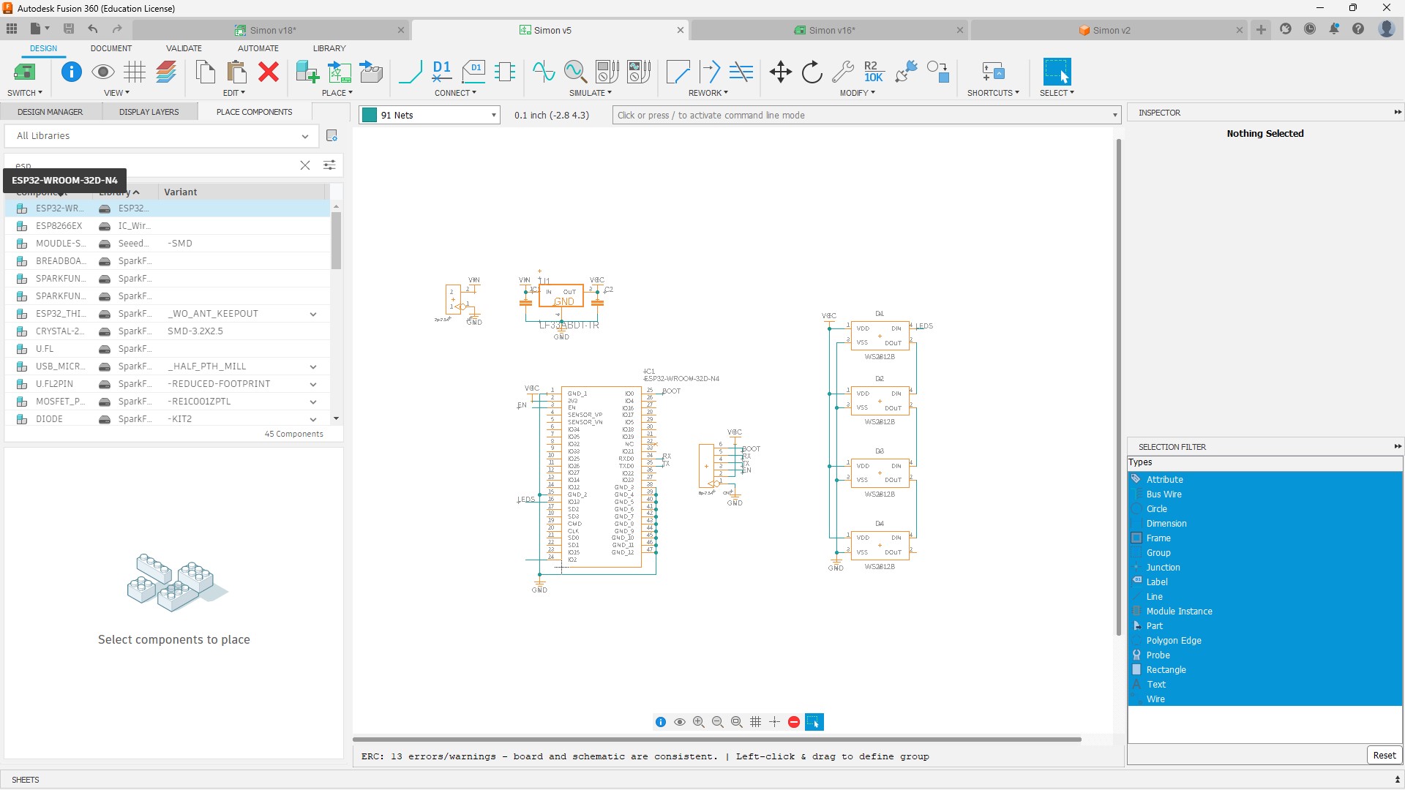Switch to the Simon v2 document tab
Image resolution: width=1405 pixels, height=790 pixels.
tap(1111, 30)
